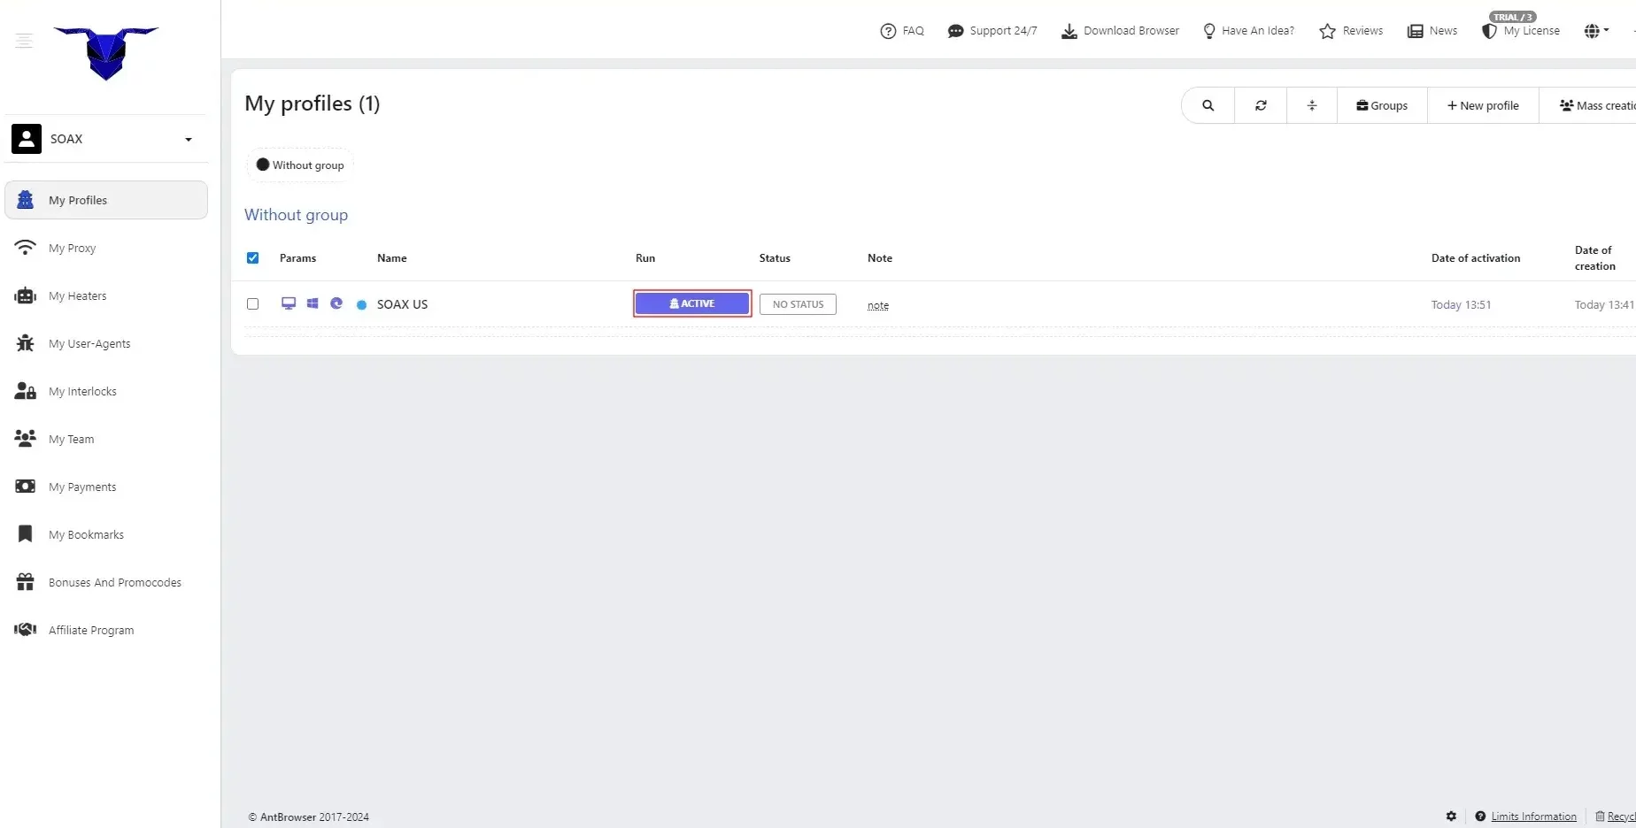Click the browser icon for SOAX US
Image resolution: width=1636 pixels, height=828 pixels.
336,303
